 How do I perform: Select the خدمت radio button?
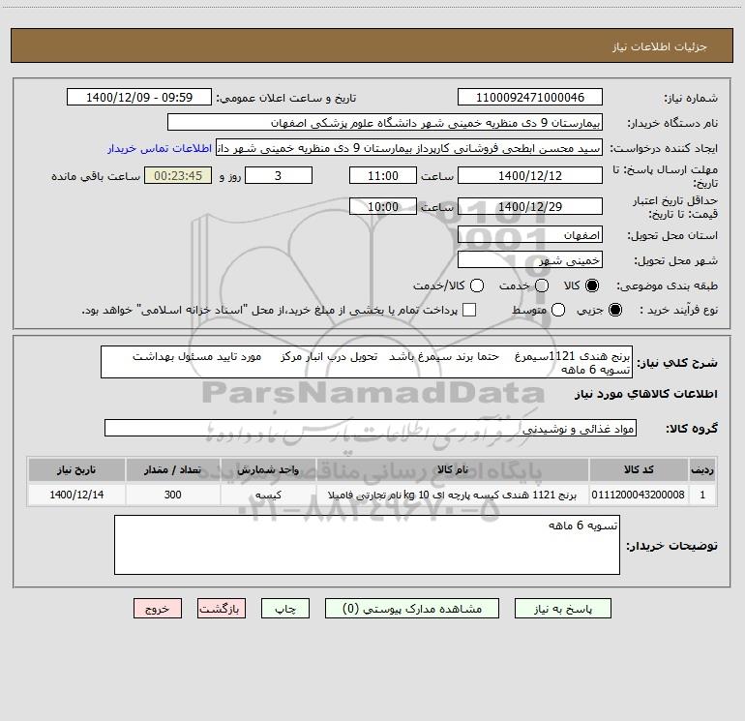click(542, 285)
